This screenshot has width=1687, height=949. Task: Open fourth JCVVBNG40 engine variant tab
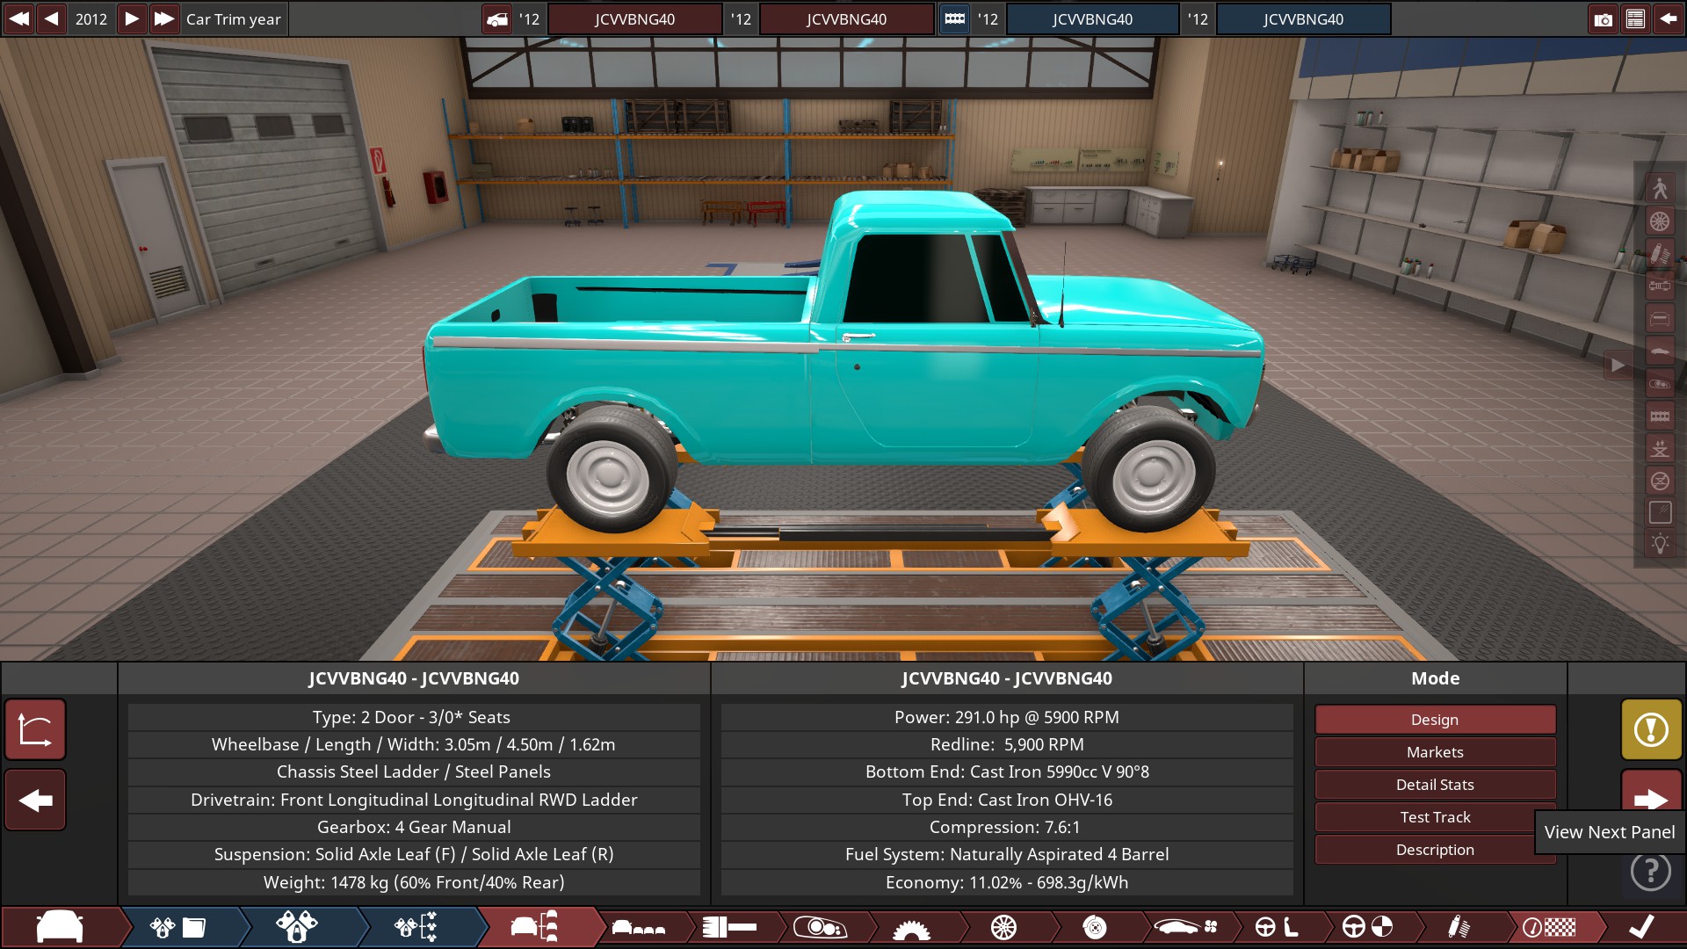coord(1303,19)
